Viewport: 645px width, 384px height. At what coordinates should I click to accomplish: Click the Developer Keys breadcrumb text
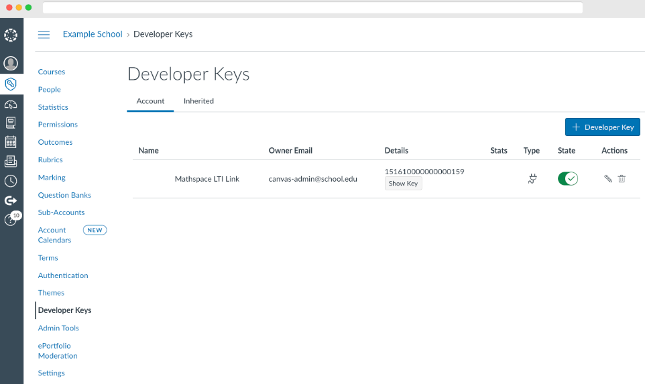point(163,34)
